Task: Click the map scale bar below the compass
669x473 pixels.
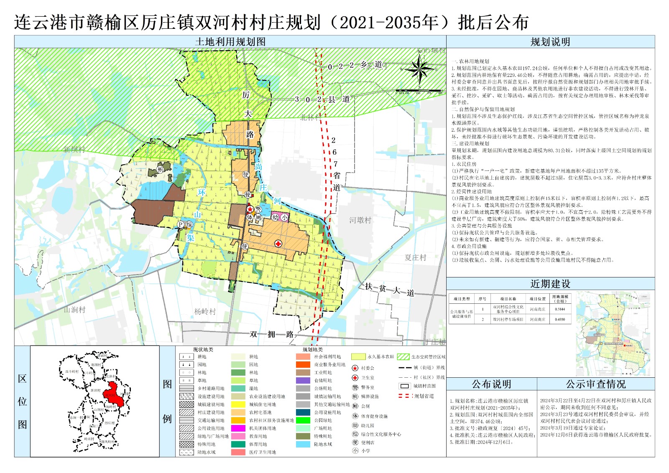Action: [x=419, y=91]
